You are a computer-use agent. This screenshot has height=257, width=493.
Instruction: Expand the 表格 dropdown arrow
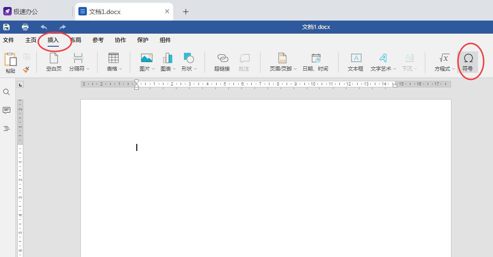coord(120,69)
